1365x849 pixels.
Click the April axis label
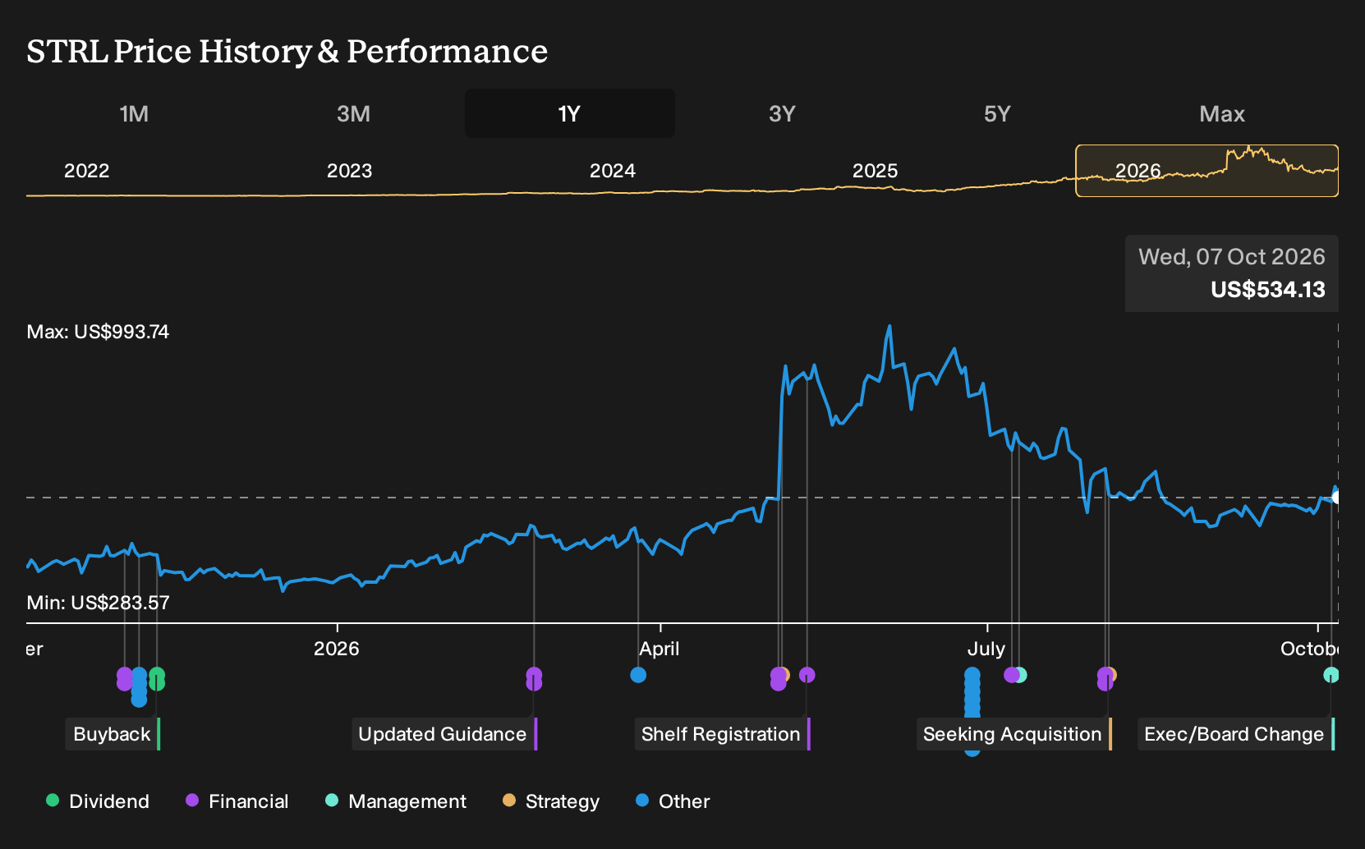pos(660,649)
